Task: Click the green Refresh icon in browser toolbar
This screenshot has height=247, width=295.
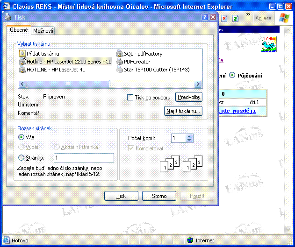Action: (235, 18)
